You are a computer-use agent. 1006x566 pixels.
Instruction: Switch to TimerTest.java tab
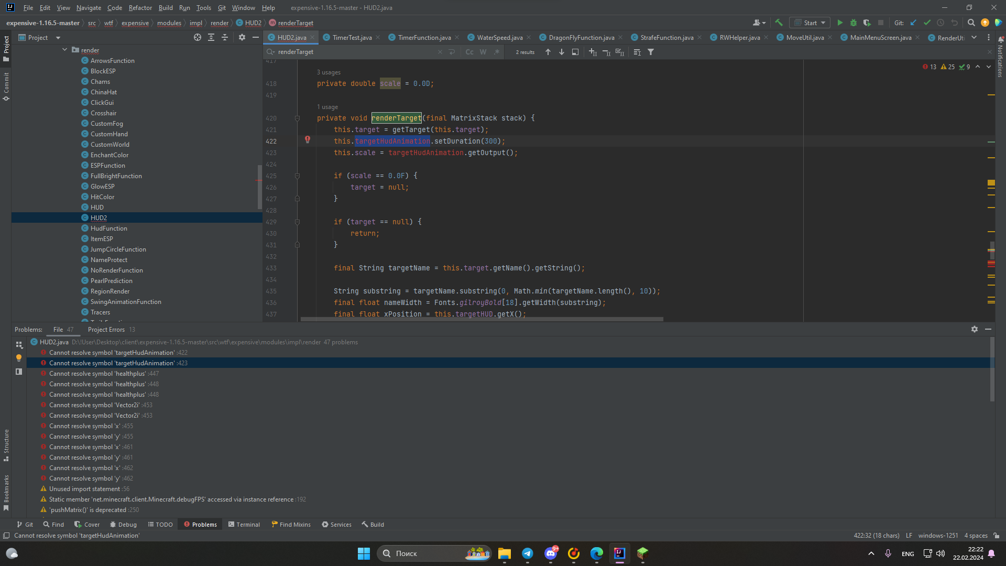tap(352, 37)
